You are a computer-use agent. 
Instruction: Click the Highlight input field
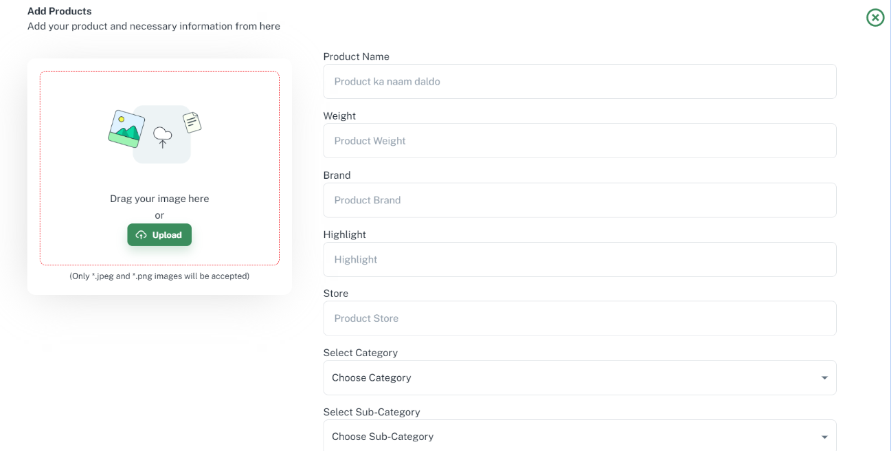[579, 259]
